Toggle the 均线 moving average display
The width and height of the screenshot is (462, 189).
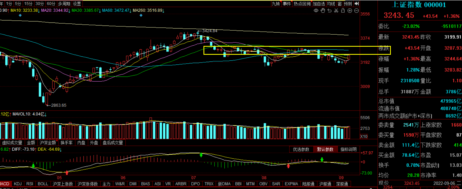(331, 4)
